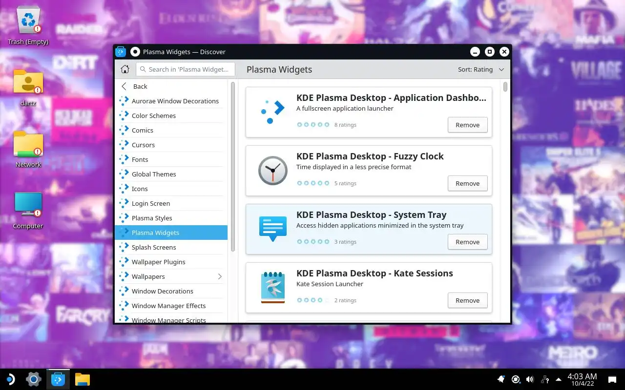The width and height of the screenshot is (625, 390).
Task: Click the Kate Sessions star rating
Action: pos(313,300)
